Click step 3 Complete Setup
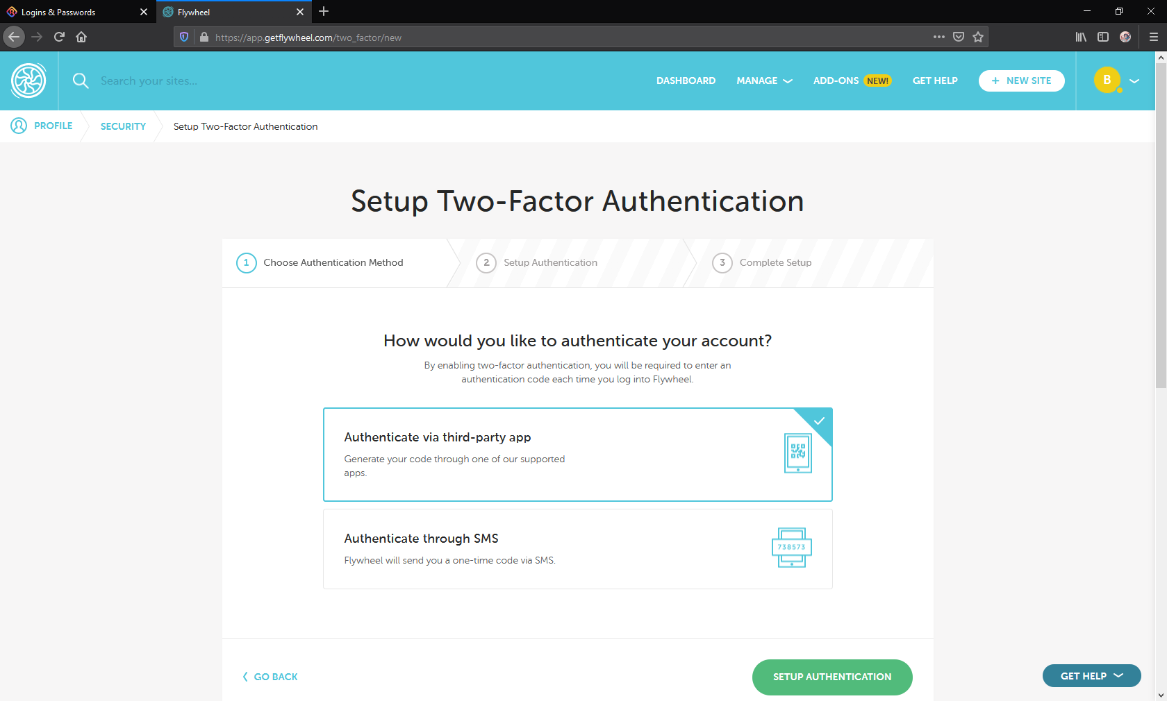This screenshot has height=701, width=1167. click(x=762, y=263)
